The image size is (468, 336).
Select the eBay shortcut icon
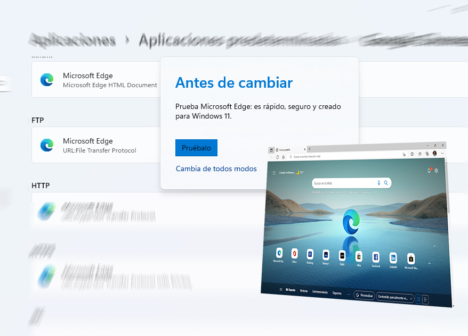[x=358, y=257]
